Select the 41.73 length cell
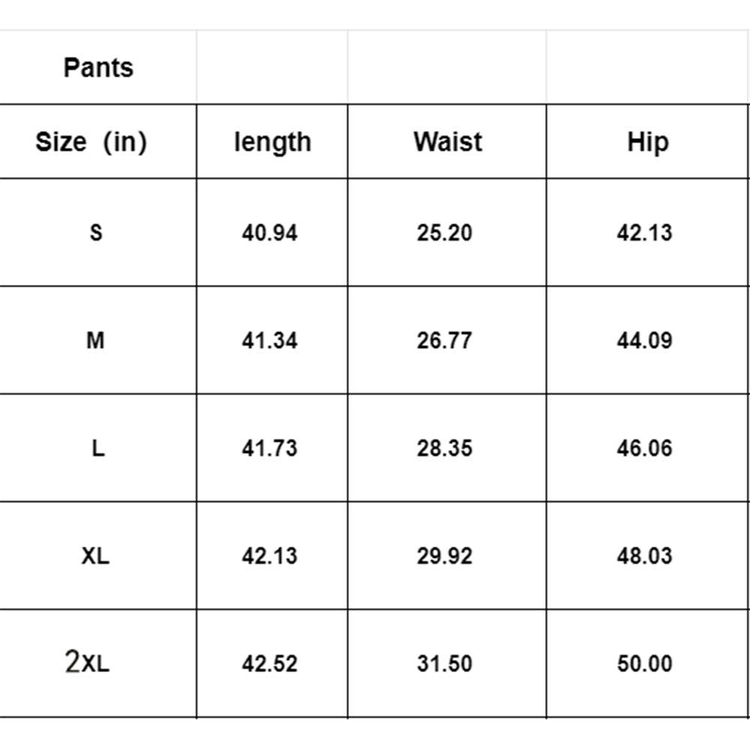This screenshot has width=750, height=750. (269, 448)
